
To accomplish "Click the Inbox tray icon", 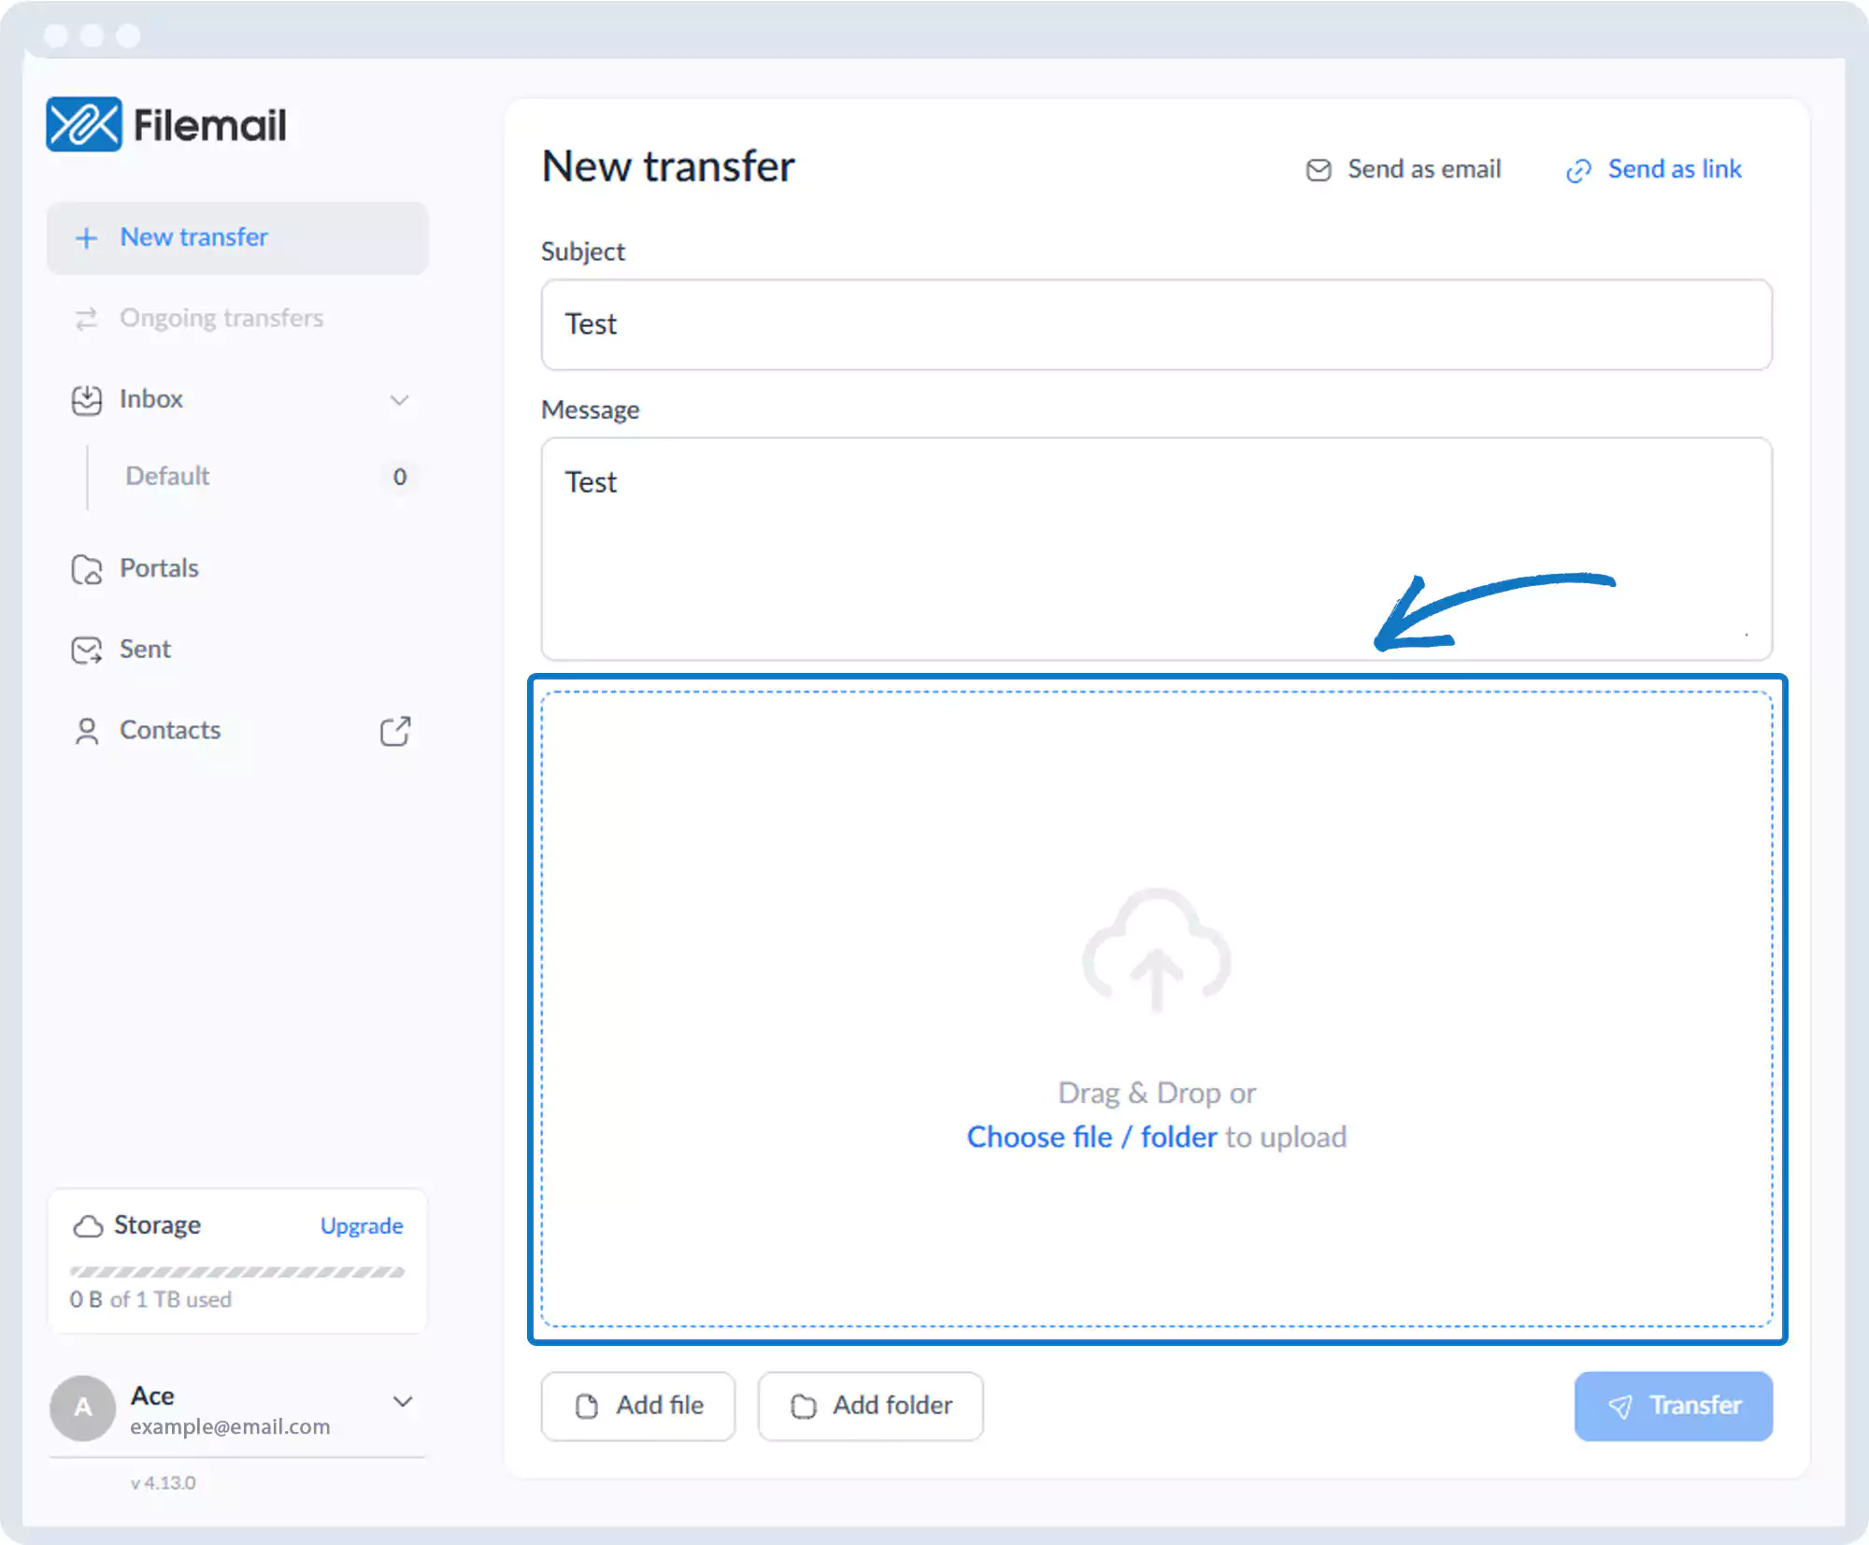I will coord(87,400).
